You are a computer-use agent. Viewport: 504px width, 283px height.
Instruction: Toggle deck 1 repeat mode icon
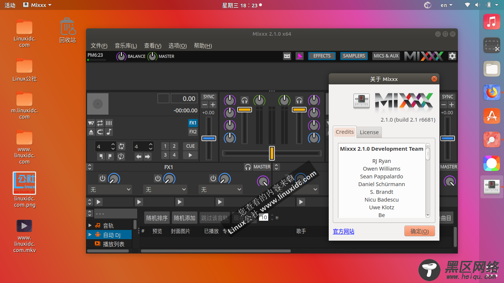[x=100, y=123]
